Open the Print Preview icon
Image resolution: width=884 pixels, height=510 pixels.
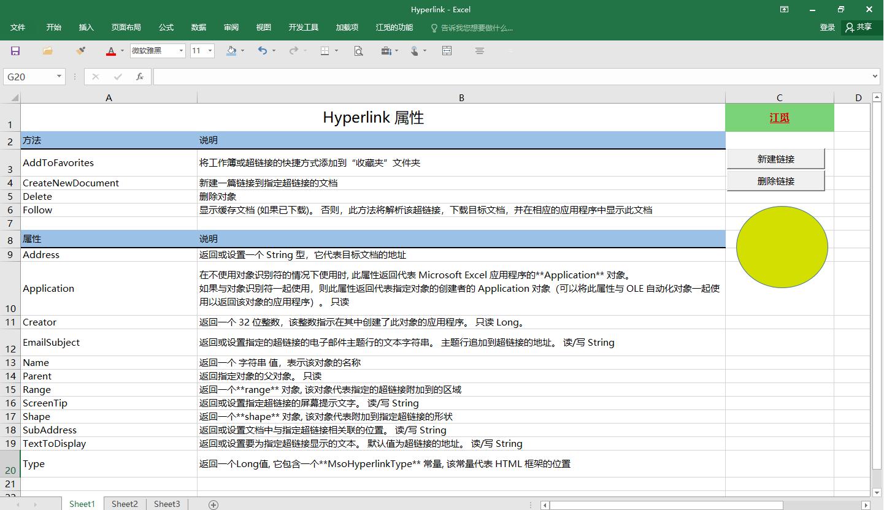pyautogui.click(x=358, y=51)
